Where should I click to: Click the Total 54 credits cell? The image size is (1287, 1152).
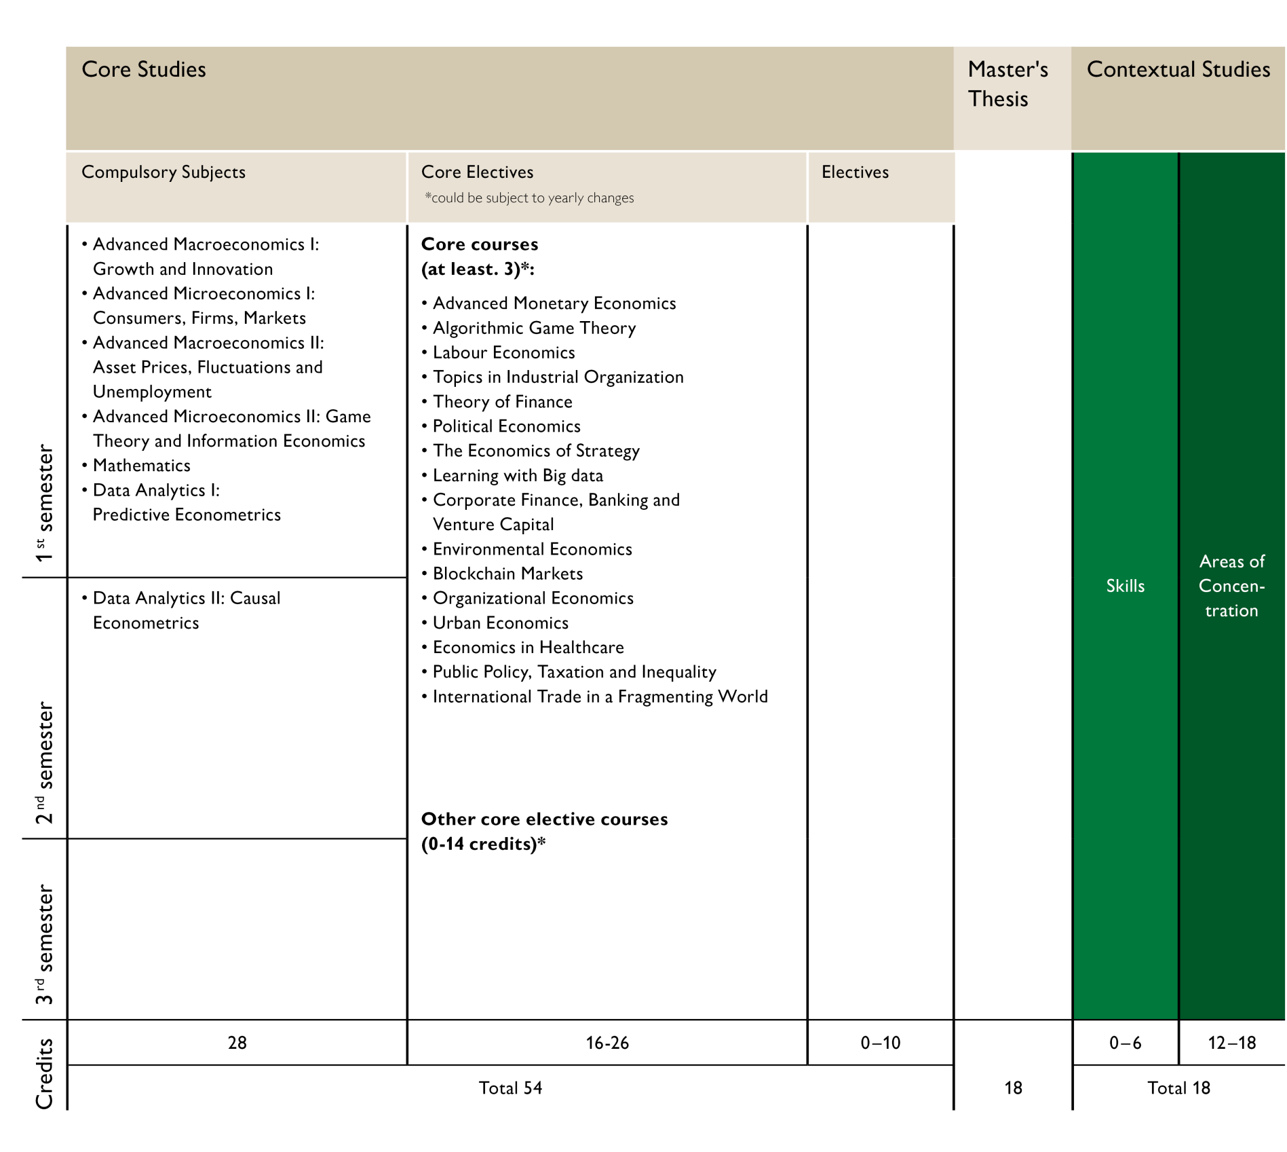point(510,1088)
